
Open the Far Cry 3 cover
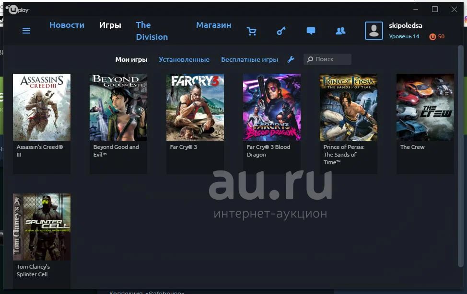pos(195,107)
